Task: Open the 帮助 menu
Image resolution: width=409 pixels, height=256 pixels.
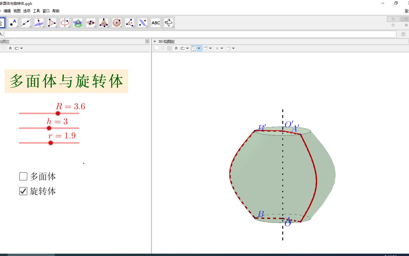Action: click(56, 11)
